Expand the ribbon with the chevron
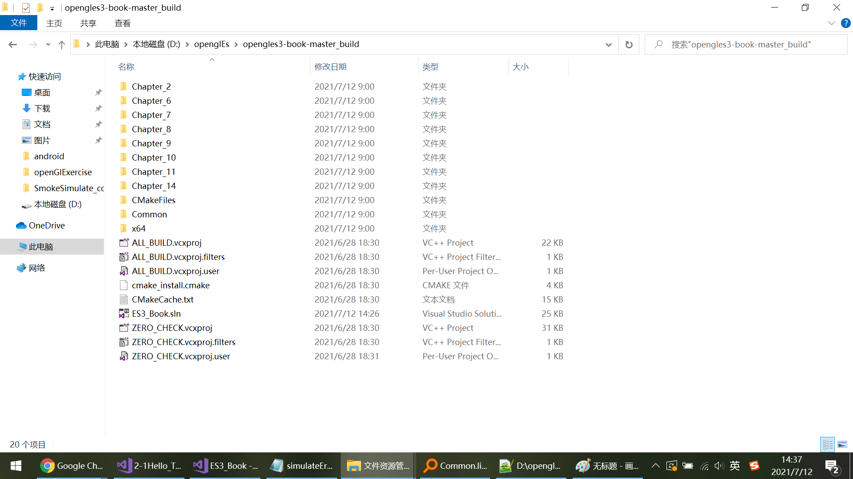The width and height of the screenshot is (853, 479). point(831,23)
